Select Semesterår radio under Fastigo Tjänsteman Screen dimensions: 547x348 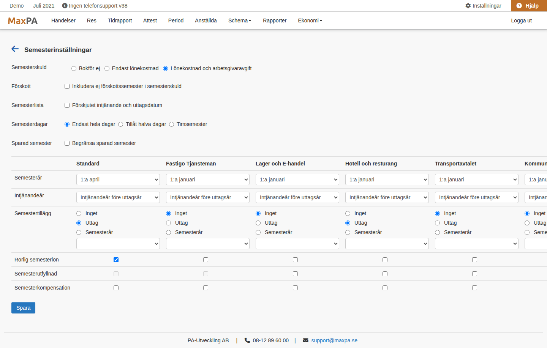pos(169,233)
